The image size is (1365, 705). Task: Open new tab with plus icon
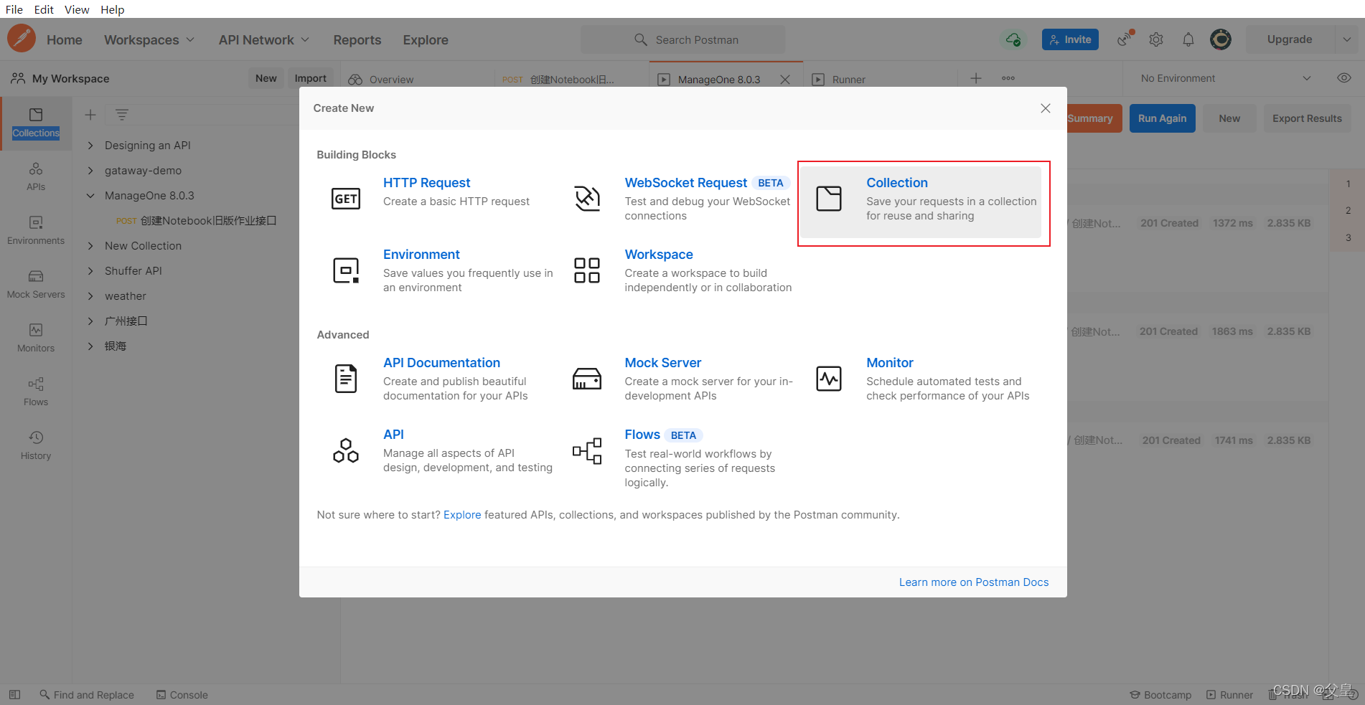pos(976,78)
